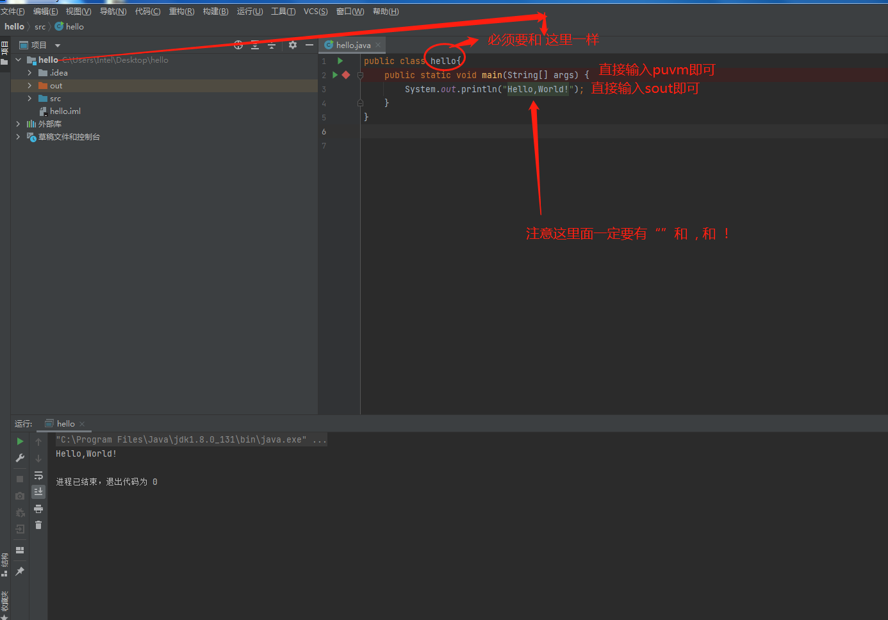The image size is (888, 620).
Task: Open the 构建(B) menu
Action: [x=216, y=12]
